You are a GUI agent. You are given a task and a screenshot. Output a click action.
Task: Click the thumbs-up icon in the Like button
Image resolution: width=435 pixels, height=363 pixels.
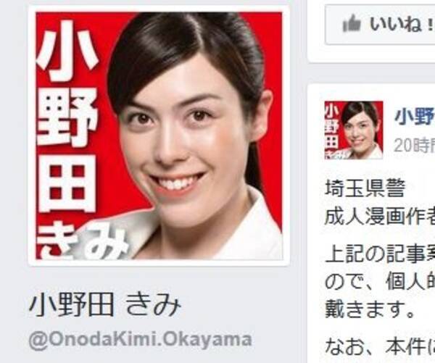click(x=352, y=24)
